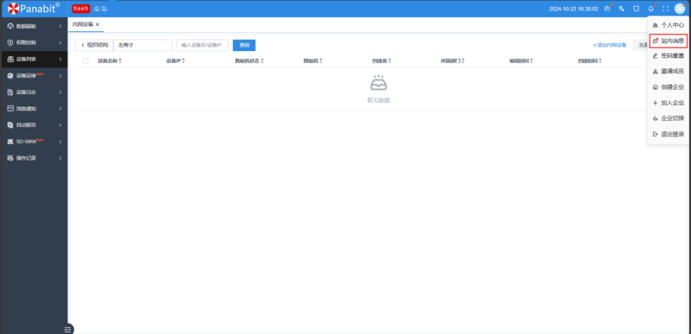
Task: Expand the 设备列表 sidebar chevron
Action: click(x=60, y=59)
